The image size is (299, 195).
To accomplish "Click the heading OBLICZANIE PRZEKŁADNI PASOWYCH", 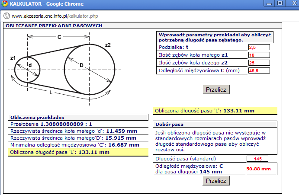I will click(54, 26).
